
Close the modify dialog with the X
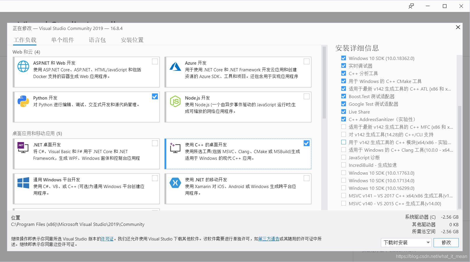458,27
